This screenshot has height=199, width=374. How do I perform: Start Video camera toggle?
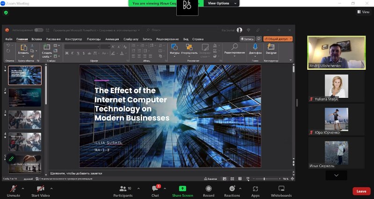(40, 188)
